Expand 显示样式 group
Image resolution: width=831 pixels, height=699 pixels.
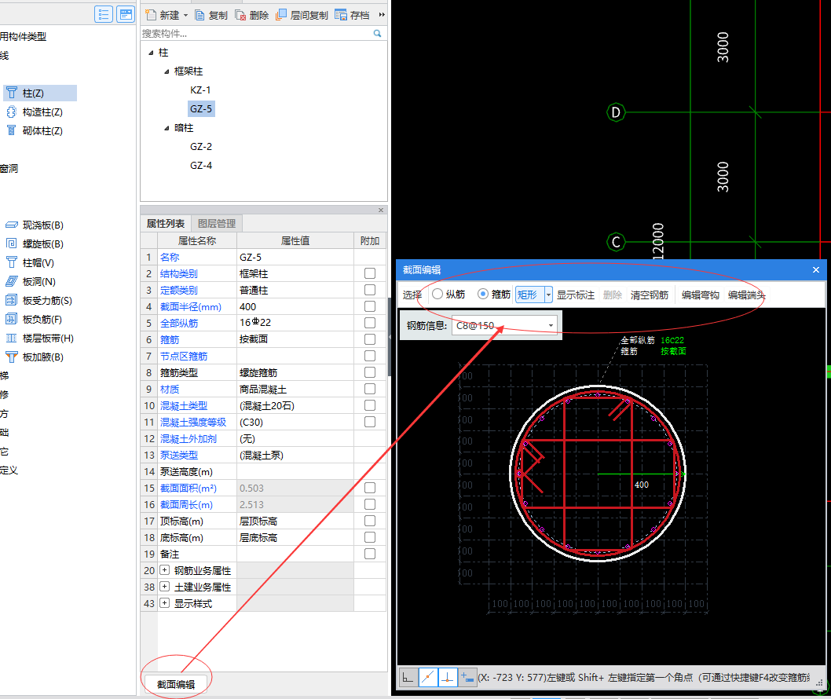click(x=165, y=603)
